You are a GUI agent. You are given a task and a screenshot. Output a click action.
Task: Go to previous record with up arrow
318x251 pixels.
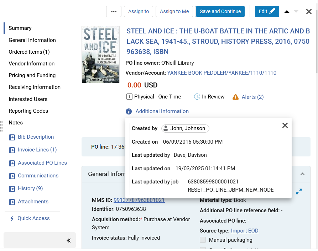coord(287,11)
